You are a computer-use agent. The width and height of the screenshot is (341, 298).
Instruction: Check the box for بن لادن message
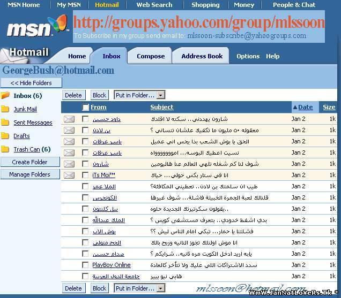[x=85, y=130]
